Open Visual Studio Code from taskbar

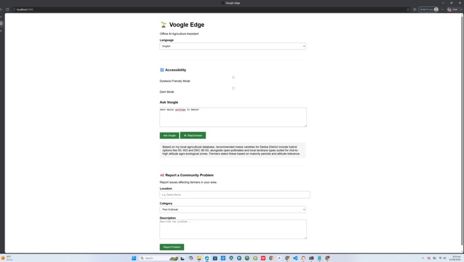[x=295, y=258]
